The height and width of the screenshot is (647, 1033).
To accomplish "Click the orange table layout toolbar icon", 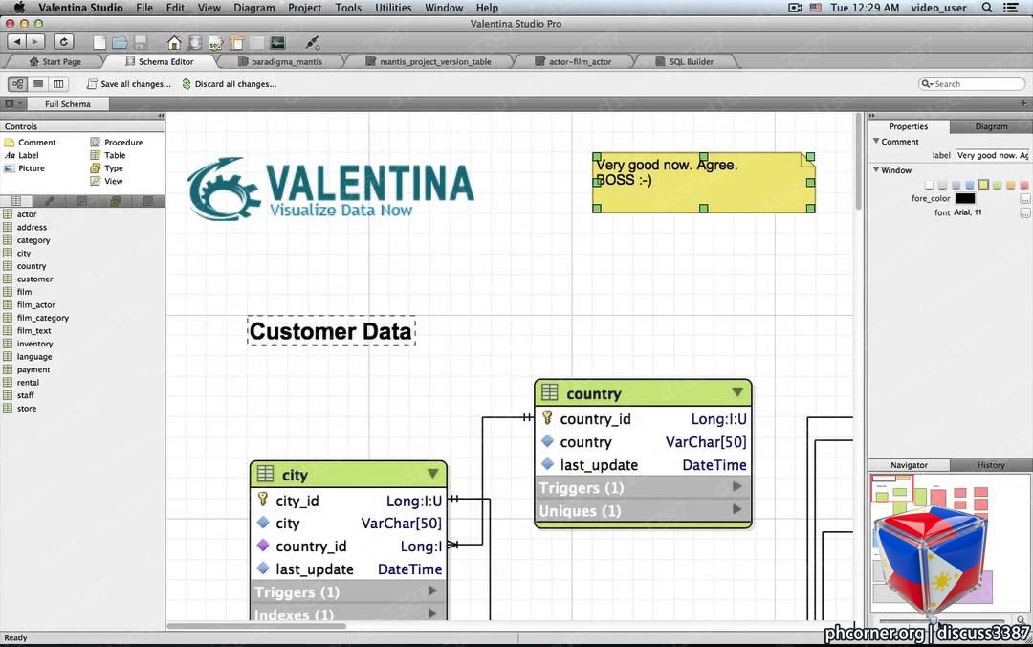I will click(236, 43).
